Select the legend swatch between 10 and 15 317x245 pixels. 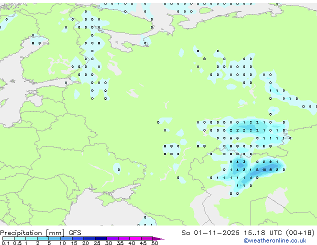coord(66,238)
